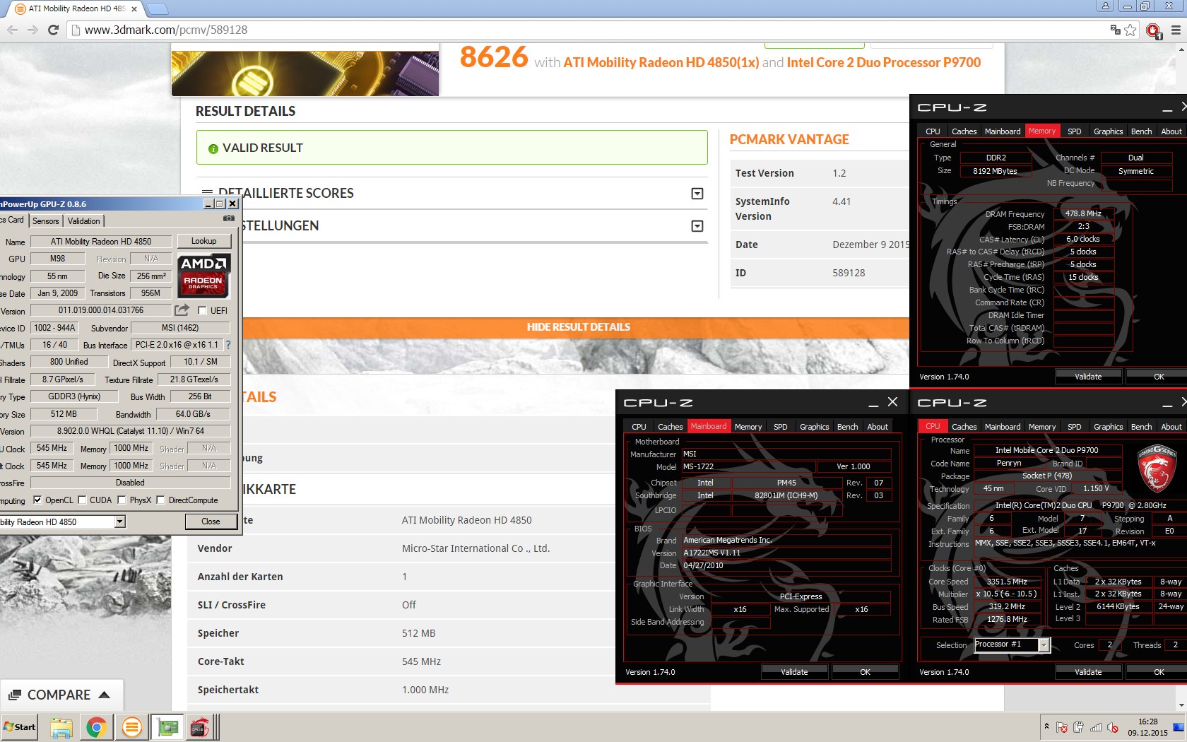Click the browser back arrow
This screenshot has height=742, width=1187.
(12, 30)
